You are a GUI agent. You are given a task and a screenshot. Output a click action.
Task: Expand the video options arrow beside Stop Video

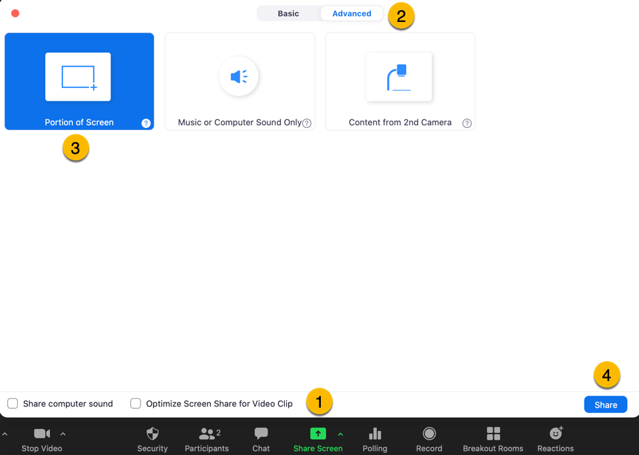point(63,434)
